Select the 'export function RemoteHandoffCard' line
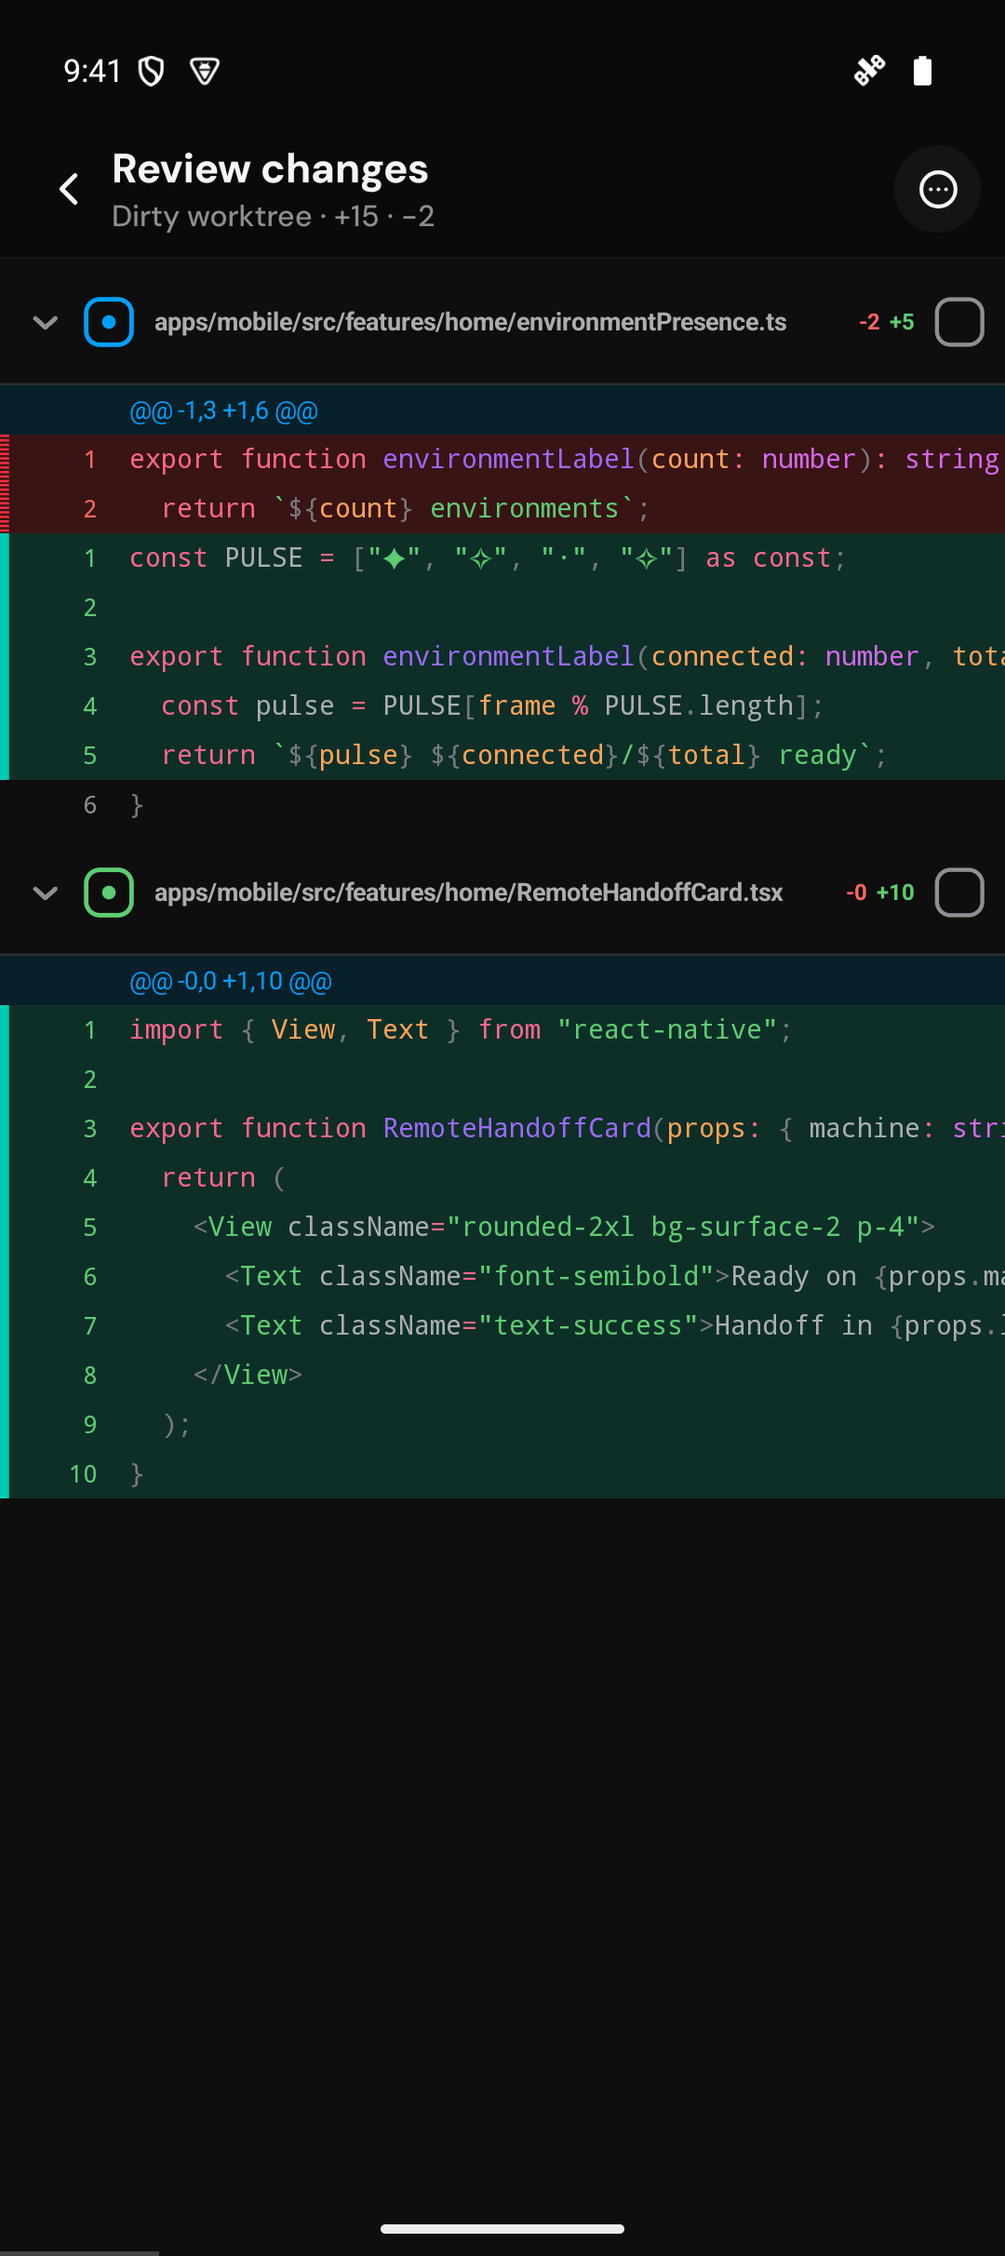The image size is (1005, 2256). click(x=502, y=1128)
